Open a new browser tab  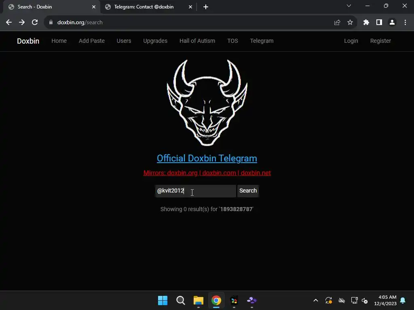coord(206,7)
